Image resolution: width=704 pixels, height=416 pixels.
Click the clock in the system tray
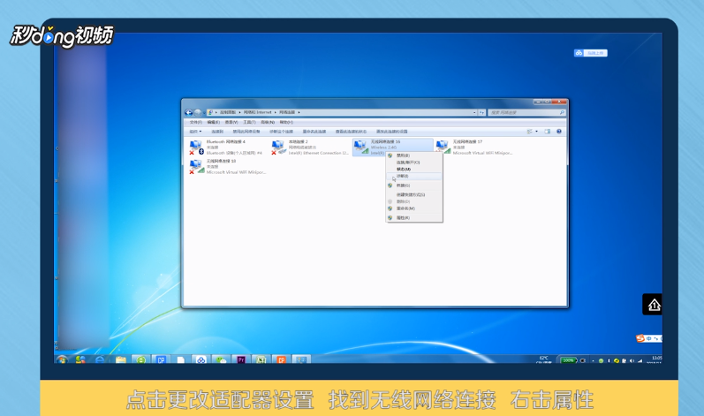tap(656, 359)
